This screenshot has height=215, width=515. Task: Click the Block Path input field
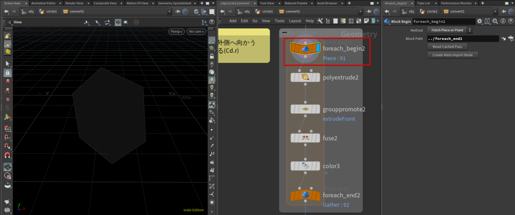[463, 39]
